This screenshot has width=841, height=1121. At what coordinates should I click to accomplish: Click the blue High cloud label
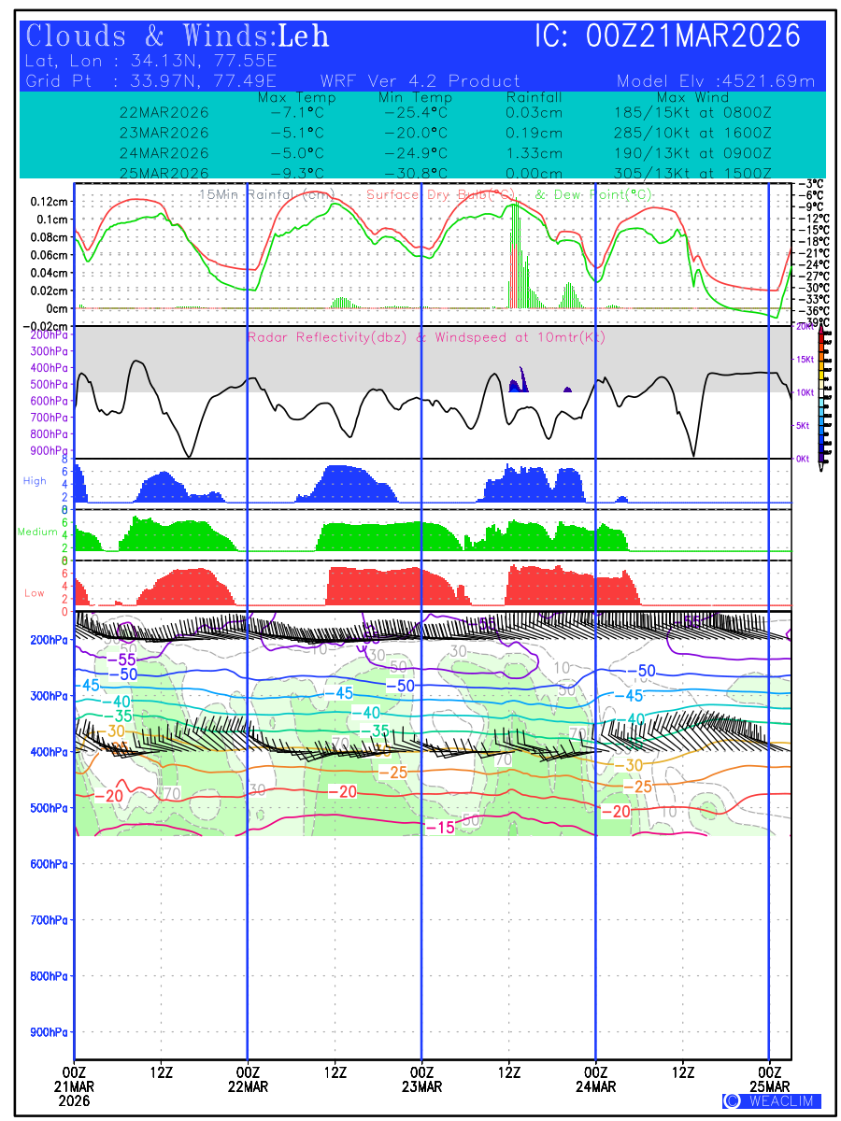[35, 481]
